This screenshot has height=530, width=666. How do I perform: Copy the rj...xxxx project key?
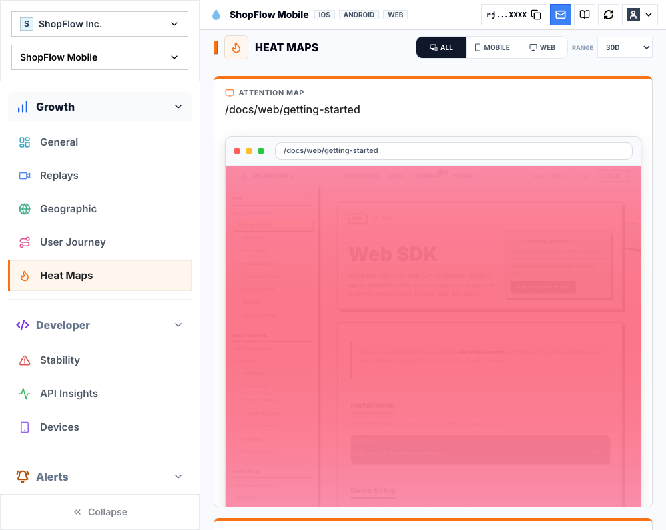tap(536, 15)
